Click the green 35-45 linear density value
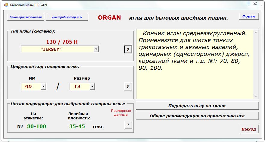This screenshot has height=142, width=265. (x=77, y=126)
